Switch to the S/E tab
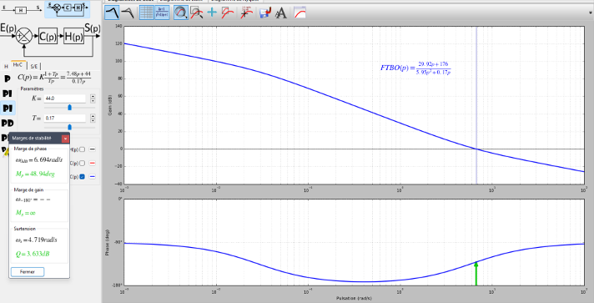Image resolution: width=594 pixels, height=303 pixels. 34,66
